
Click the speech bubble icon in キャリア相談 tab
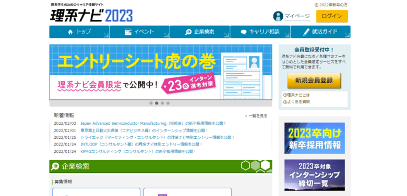point(244,32)
